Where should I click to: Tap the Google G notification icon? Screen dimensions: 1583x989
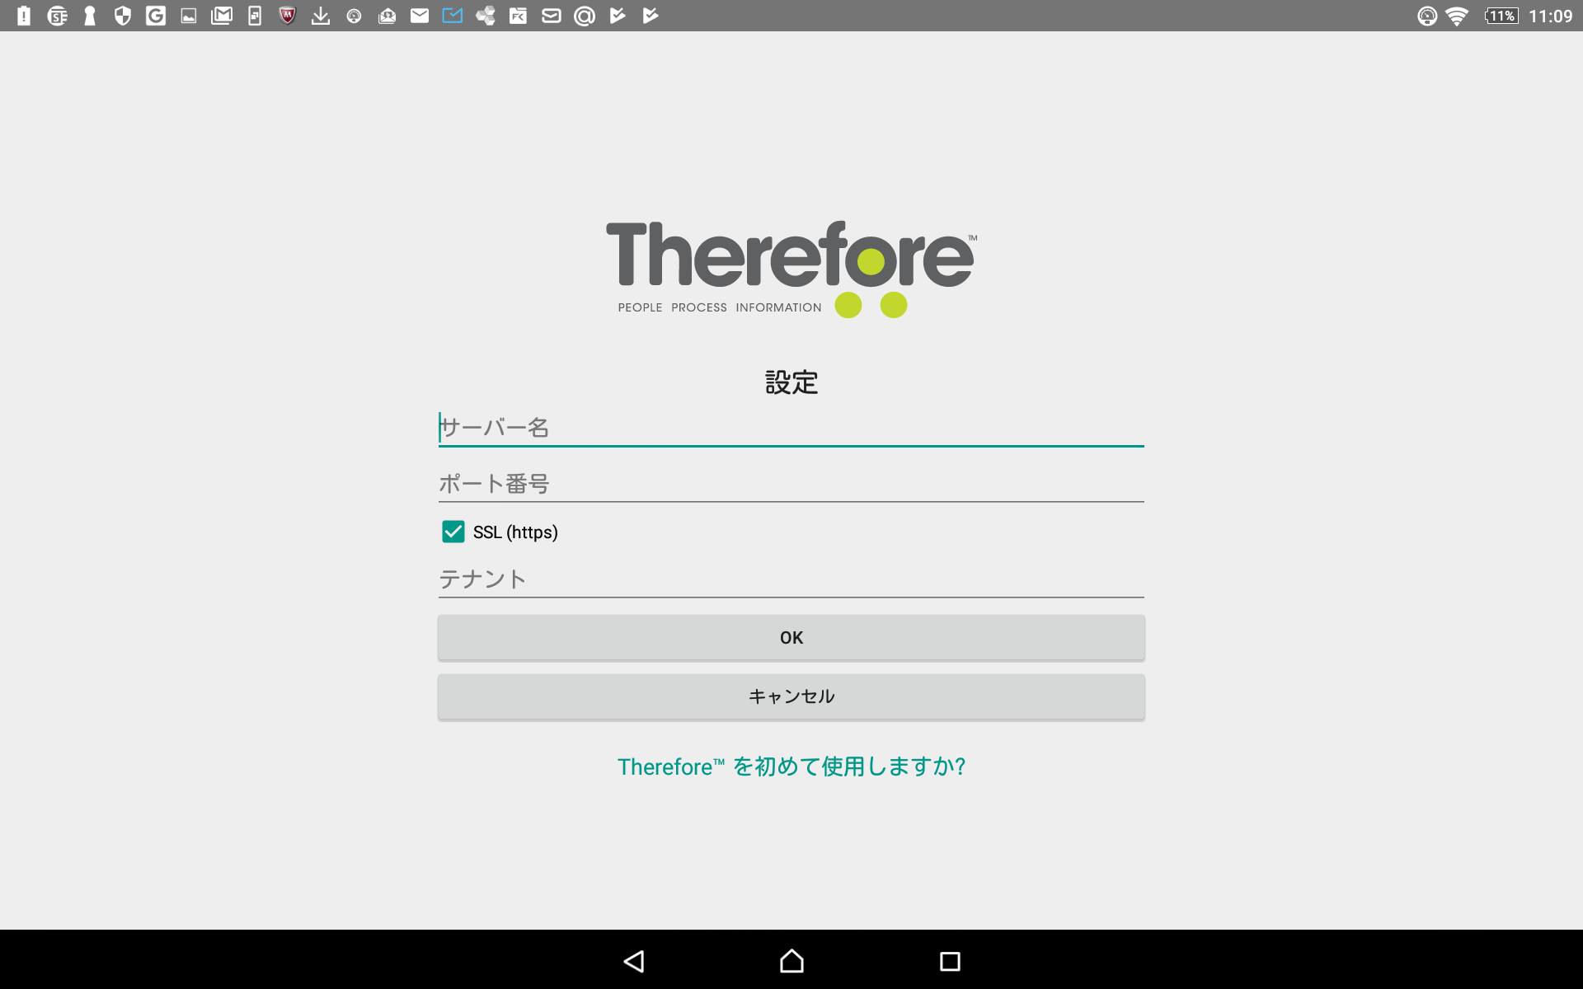point(156,16)
